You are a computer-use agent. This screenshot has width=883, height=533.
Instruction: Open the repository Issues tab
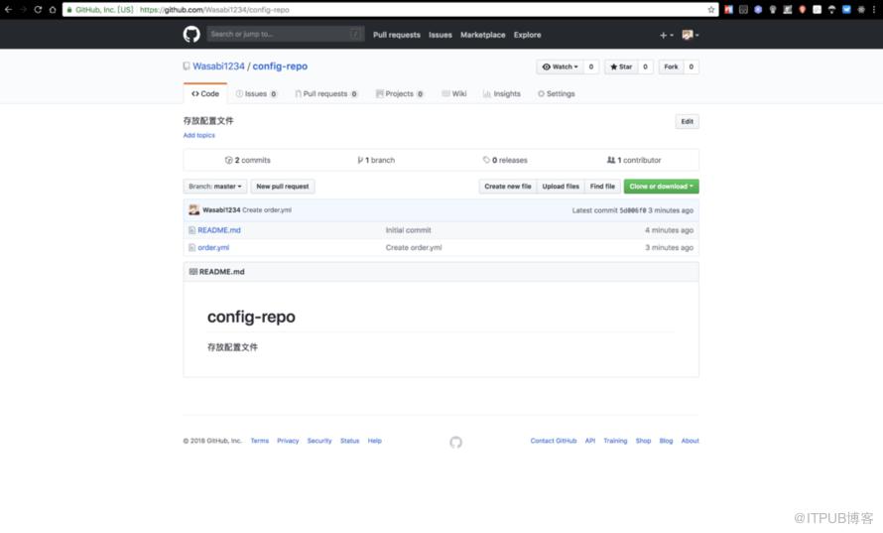pos(256,93)
